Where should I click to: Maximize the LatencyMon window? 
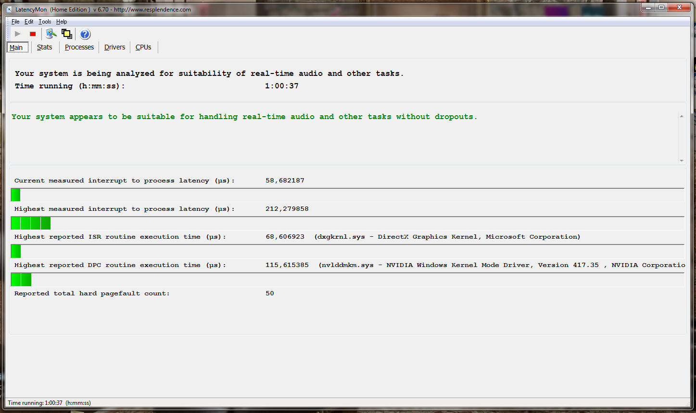tap(661, 7)
